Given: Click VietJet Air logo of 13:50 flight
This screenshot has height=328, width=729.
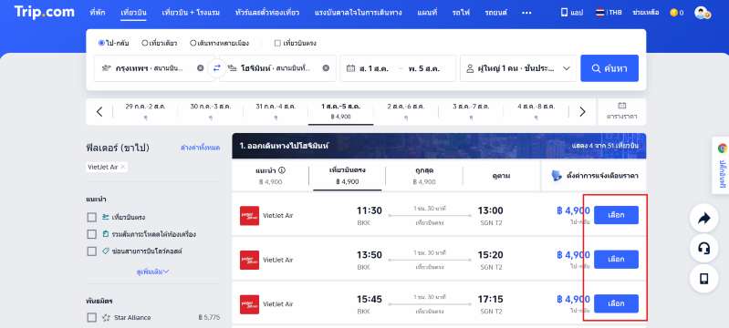Looking at the screenshot, I should [249, 261].
